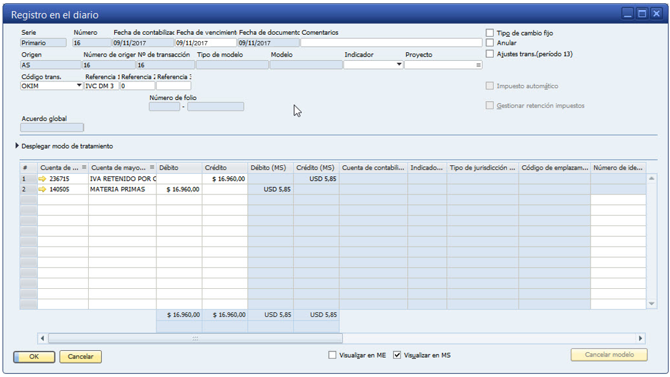Image resolution: width=670 pixels, height=377 pixels.
Task: Click the Comentarios input field
Action: pos(391,43)
